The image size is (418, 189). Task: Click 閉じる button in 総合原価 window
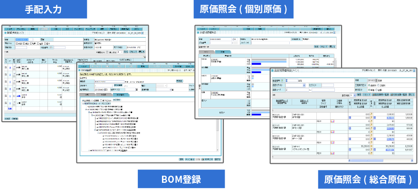pyautogui.click(x=412, y=94)
